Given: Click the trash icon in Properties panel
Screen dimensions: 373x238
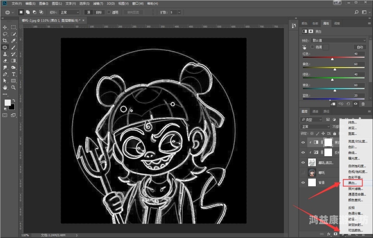Looking at the screenshot, I should coord(363,104).
